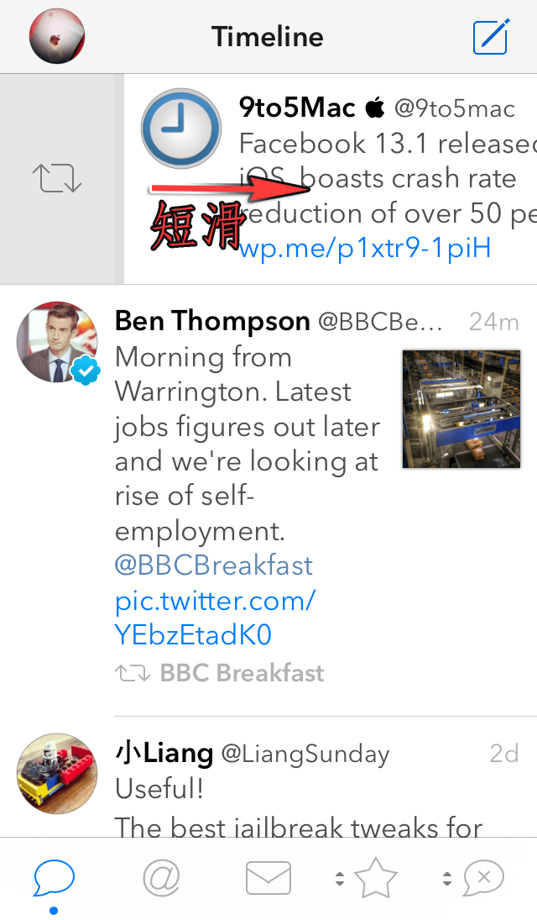The width and height of the screenshot is (537, 920).
Task: Open the mute filter bubble tab
Action: point(483,879)
